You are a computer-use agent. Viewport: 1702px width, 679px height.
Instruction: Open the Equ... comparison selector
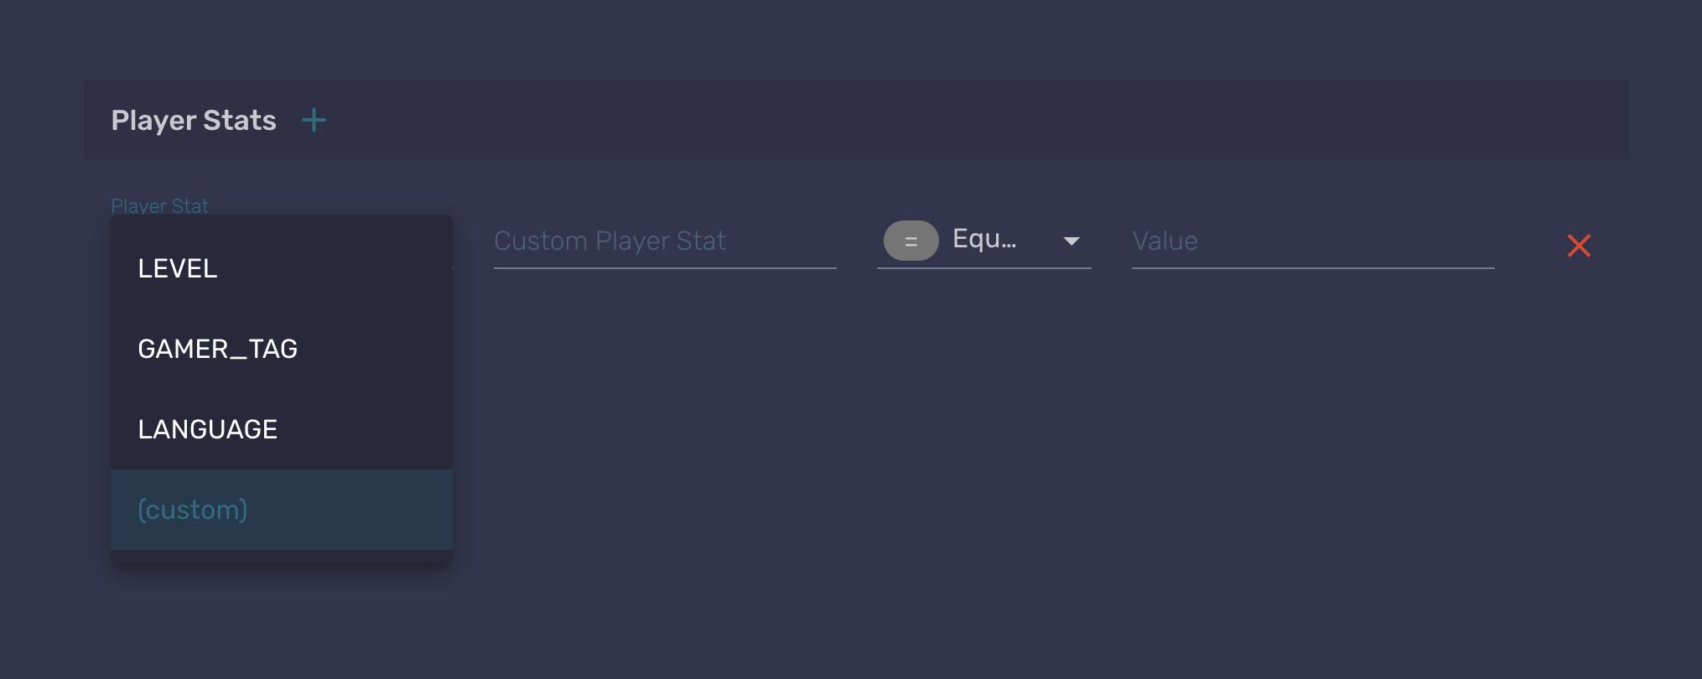[984, 240]
